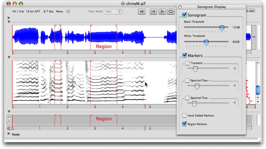Screen dimensions: 266x149
Task: Click the Region label in the waveform
Action: point(104,46)
